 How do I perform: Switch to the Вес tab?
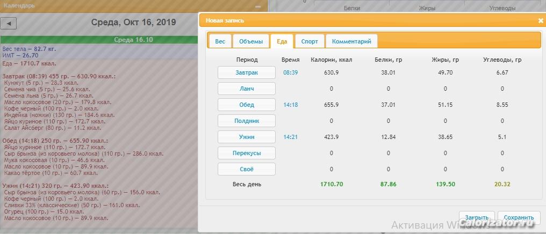[220, 41]
